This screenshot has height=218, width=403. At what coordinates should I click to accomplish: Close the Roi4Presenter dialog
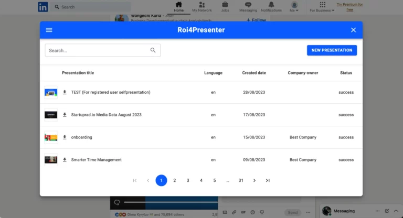coord(353,30)
